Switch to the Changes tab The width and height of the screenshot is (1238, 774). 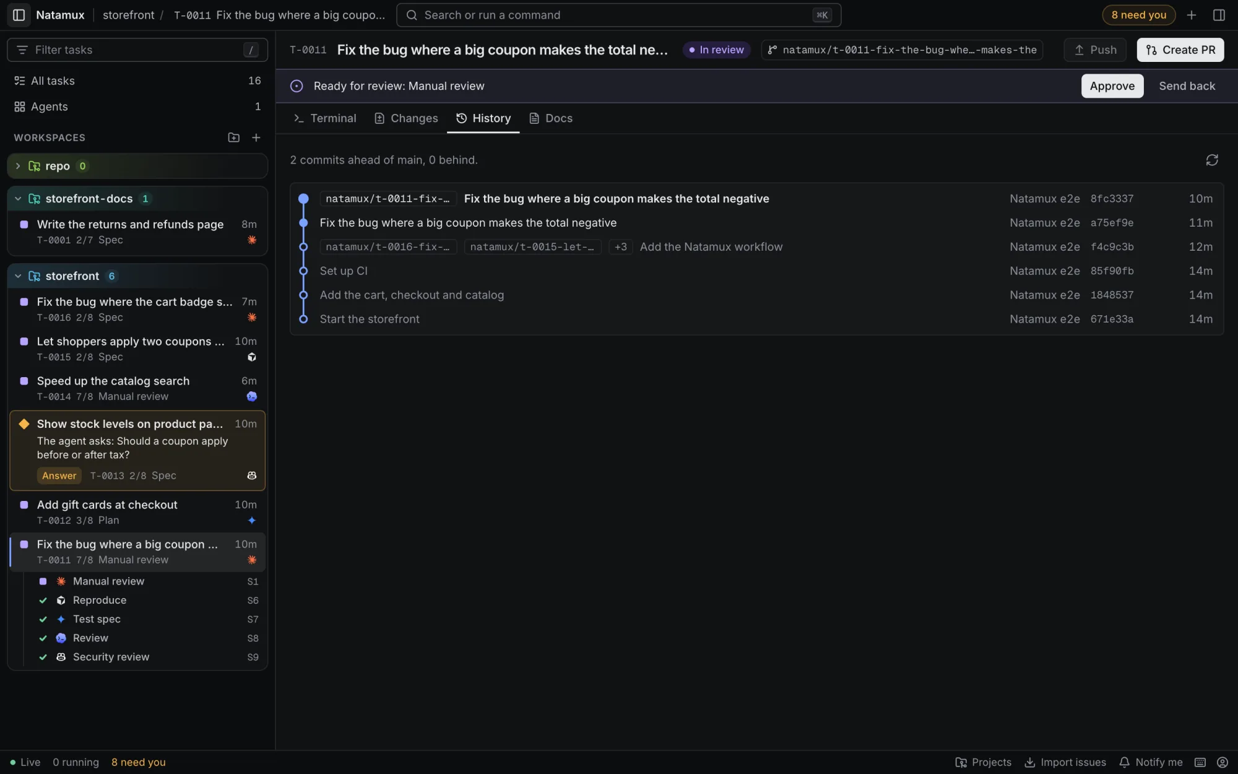[x=406, y=118]
